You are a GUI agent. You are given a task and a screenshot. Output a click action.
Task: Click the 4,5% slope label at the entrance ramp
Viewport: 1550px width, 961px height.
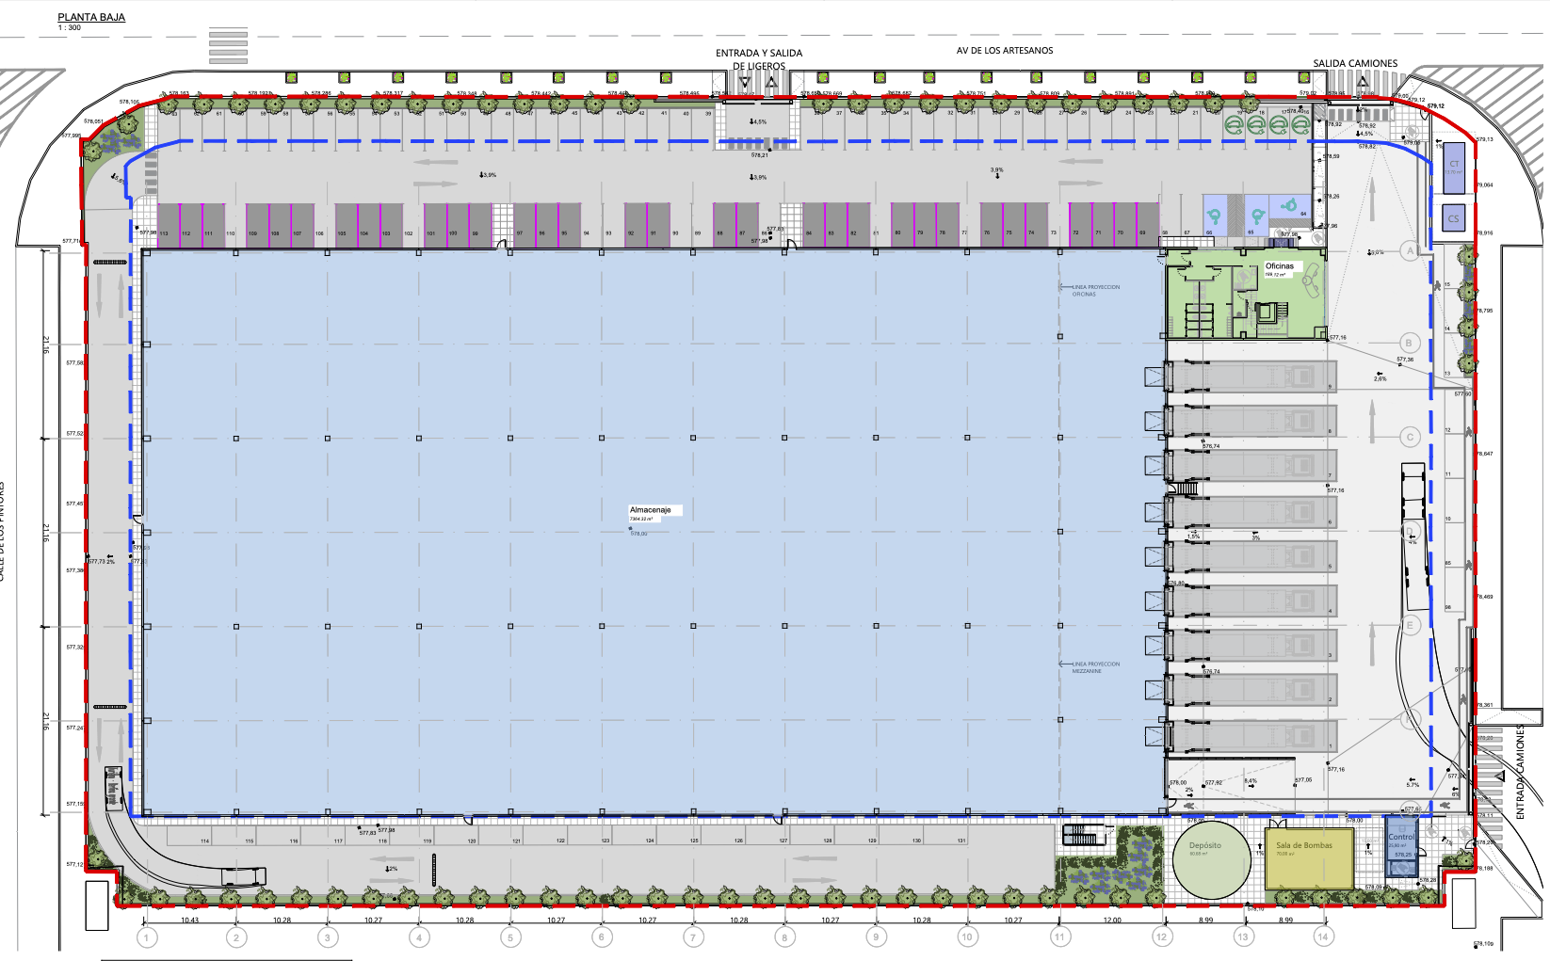click(759, 121)
